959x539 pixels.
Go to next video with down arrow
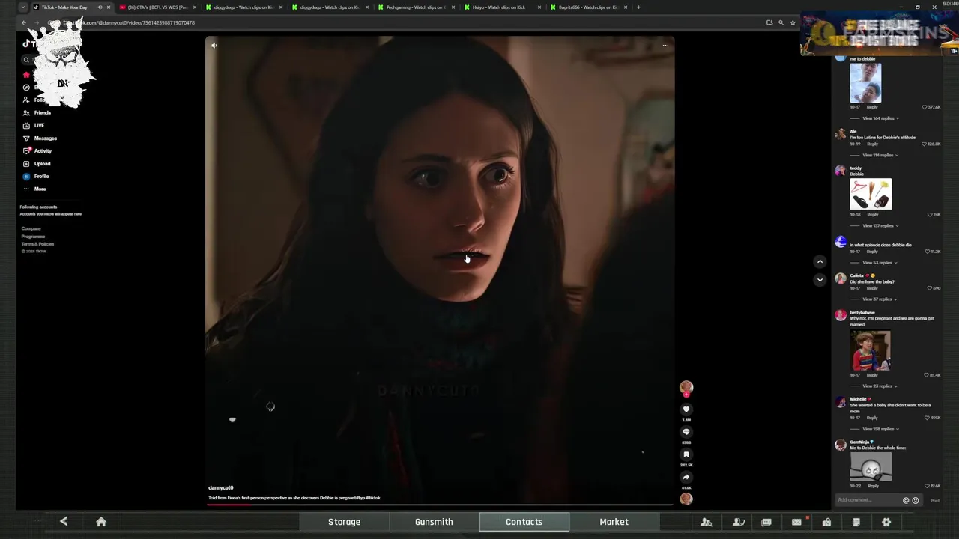820,279
